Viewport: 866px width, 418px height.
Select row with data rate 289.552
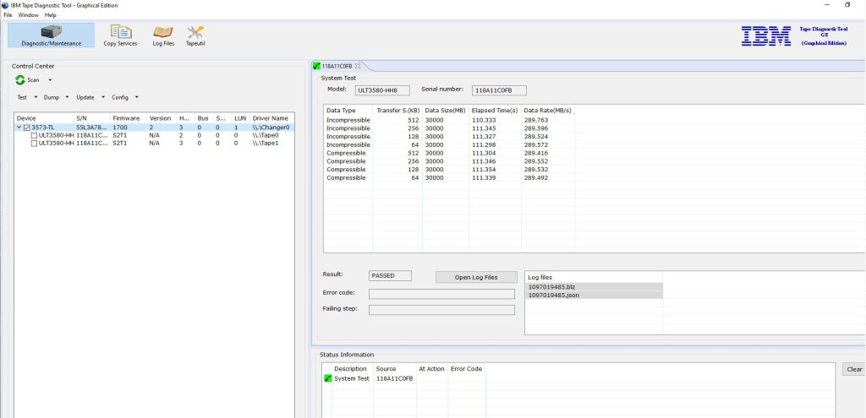coord(595,161)
